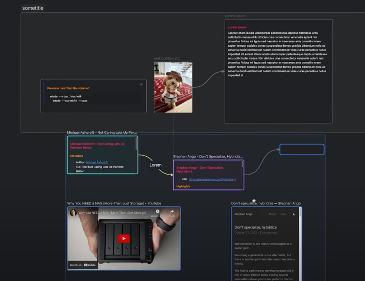This screenshot has width=365, height=281.
Task: Click Highlights heading in Stephan Ango card
Action: click(x=183, y=187)
